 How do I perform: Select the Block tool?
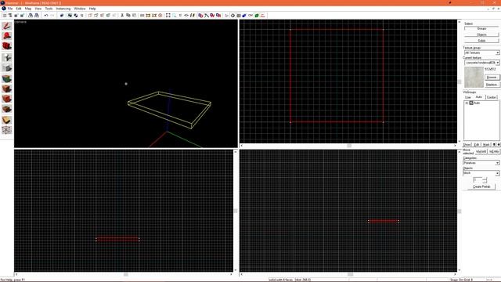7,68
